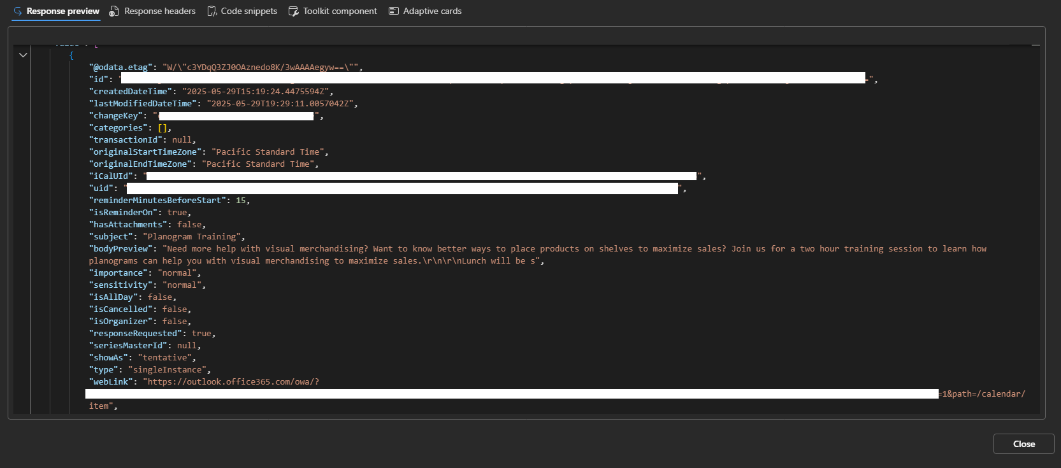1061x468 pixels.
Task: Click the "reminderMinutesBeforeStart" value 15
Action: [241, 201]
